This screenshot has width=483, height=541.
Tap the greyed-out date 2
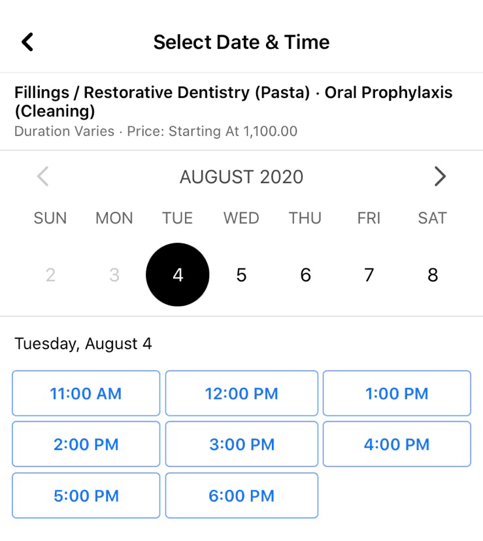coord(50,275)
